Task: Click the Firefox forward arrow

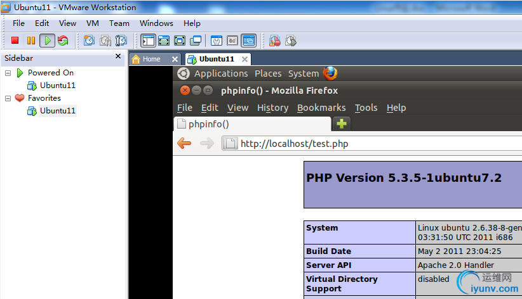Action: [207, 144]
